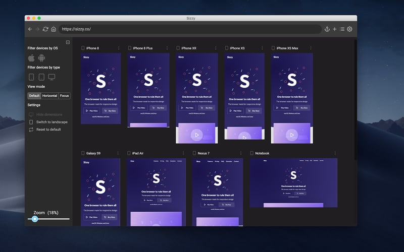Filter devices by Apple OS
404x252 pixels.
(31, 58)
